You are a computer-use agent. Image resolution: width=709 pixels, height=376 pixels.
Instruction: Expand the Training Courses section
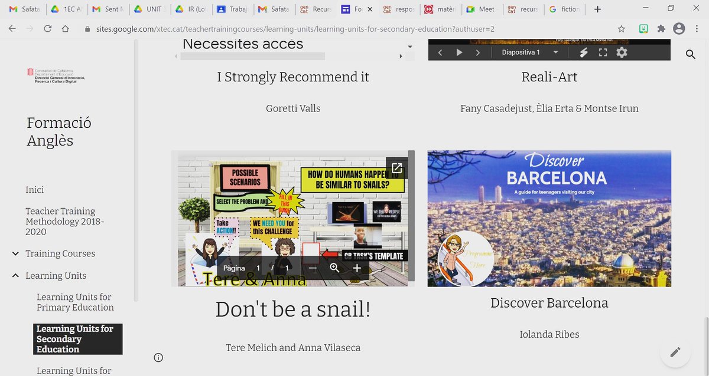click(15, 254)
